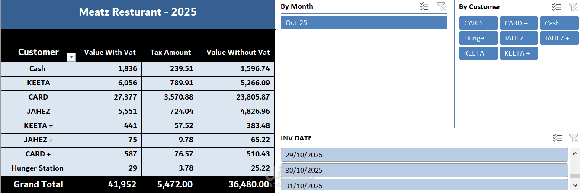Click the 25.22 cell
Screen dimensions: 581x193
click(x=236, y=168)
